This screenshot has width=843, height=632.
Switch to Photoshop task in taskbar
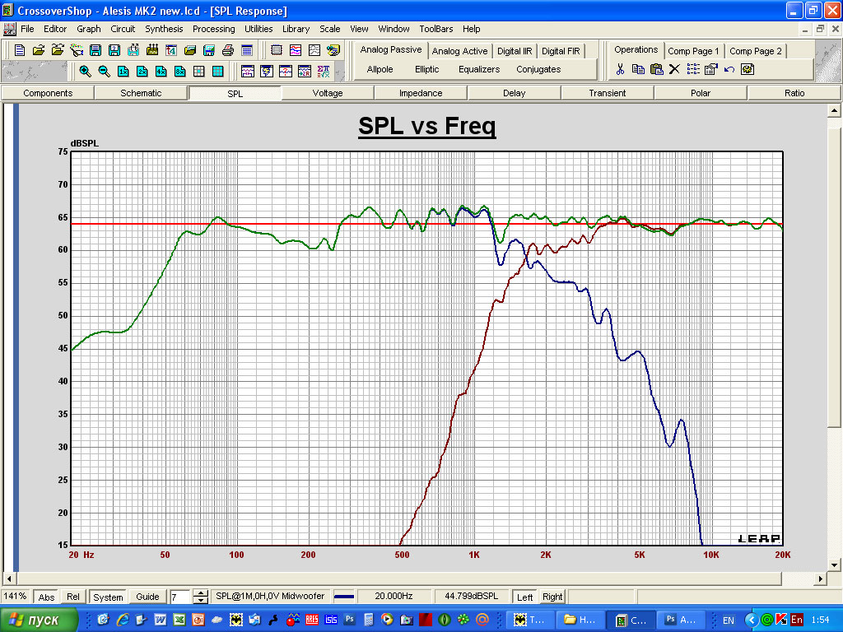click(682, 620)
